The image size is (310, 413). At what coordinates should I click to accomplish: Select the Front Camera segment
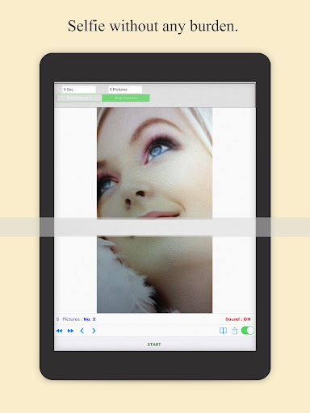[x=79, y=98]
